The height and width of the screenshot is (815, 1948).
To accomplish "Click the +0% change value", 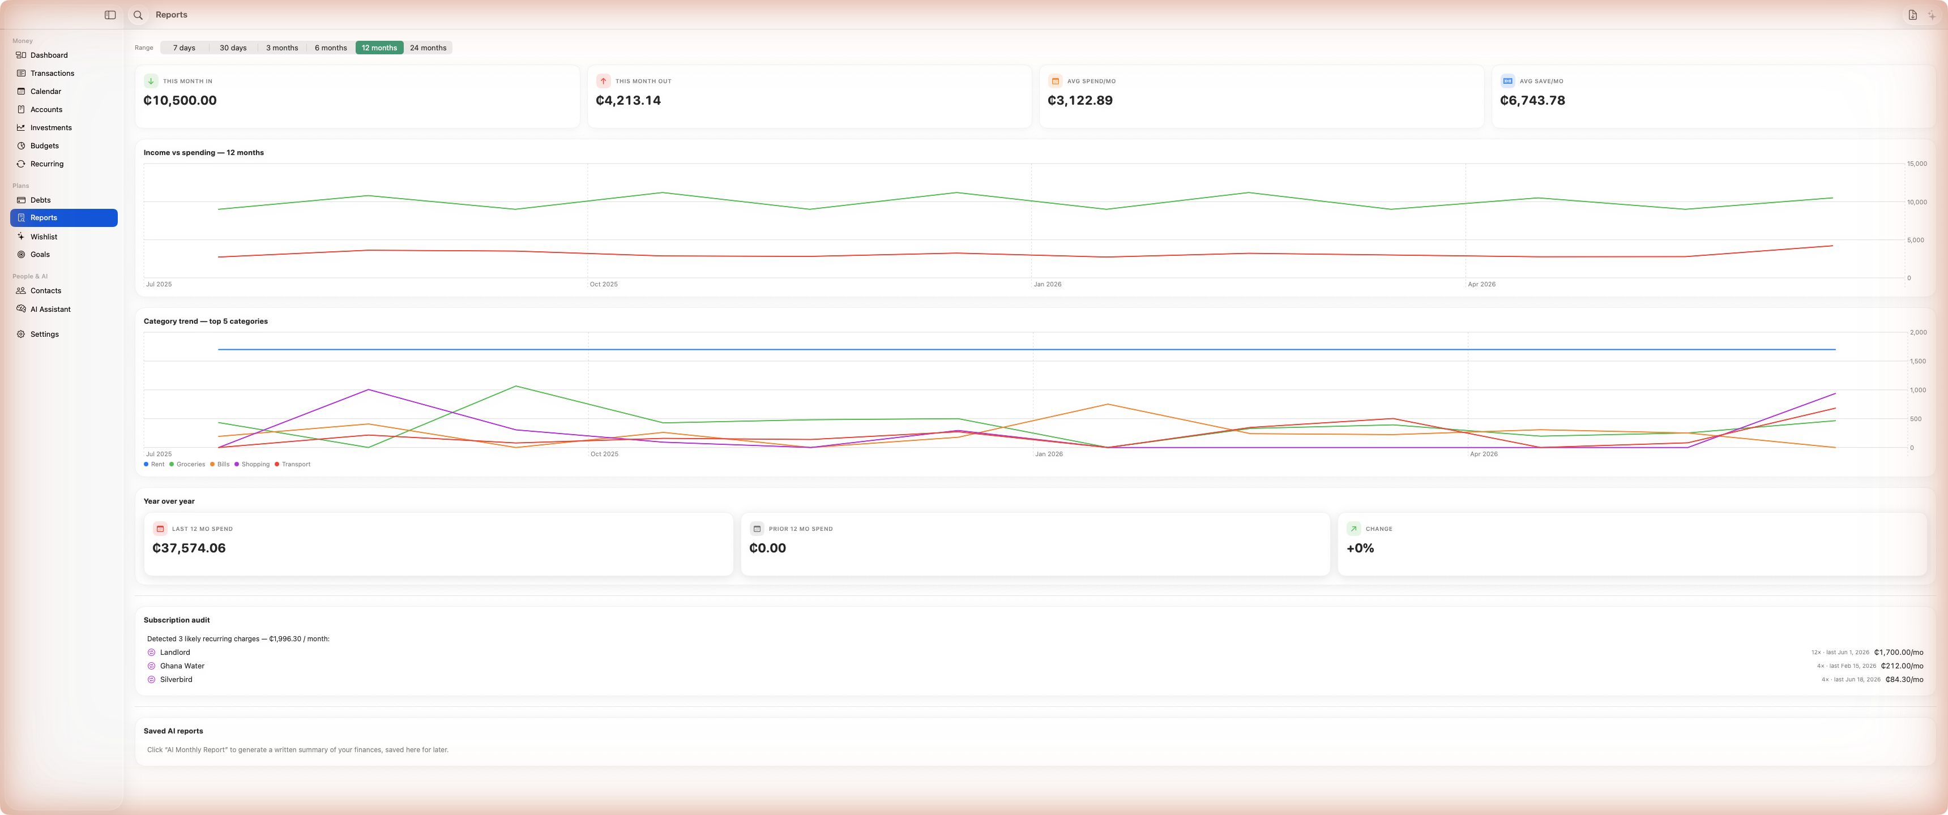I will click(x=1360, y=548).
